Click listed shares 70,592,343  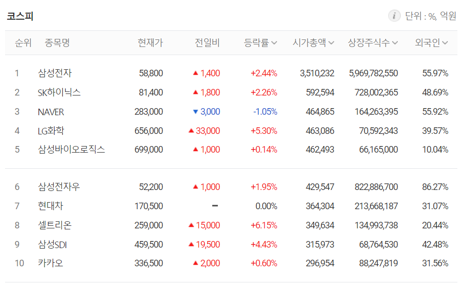[x=379, y=131]
